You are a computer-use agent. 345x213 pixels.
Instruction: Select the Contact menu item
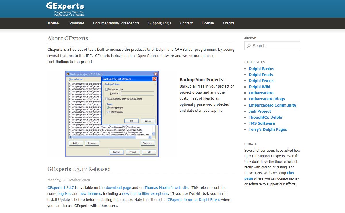[186, 23]
